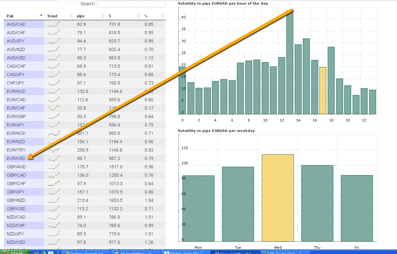
Task: Select the GBP/NZD pair
Action: (16, 200)
